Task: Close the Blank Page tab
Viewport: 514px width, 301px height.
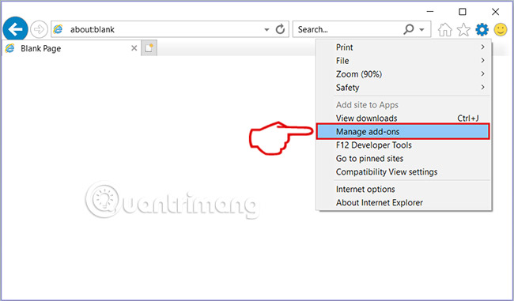Action: pos(134,48)
